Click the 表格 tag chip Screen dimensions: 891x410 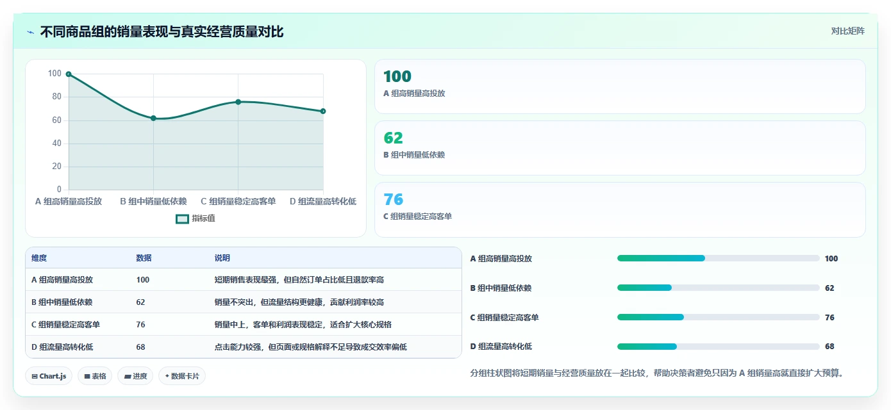coord(95,376)
